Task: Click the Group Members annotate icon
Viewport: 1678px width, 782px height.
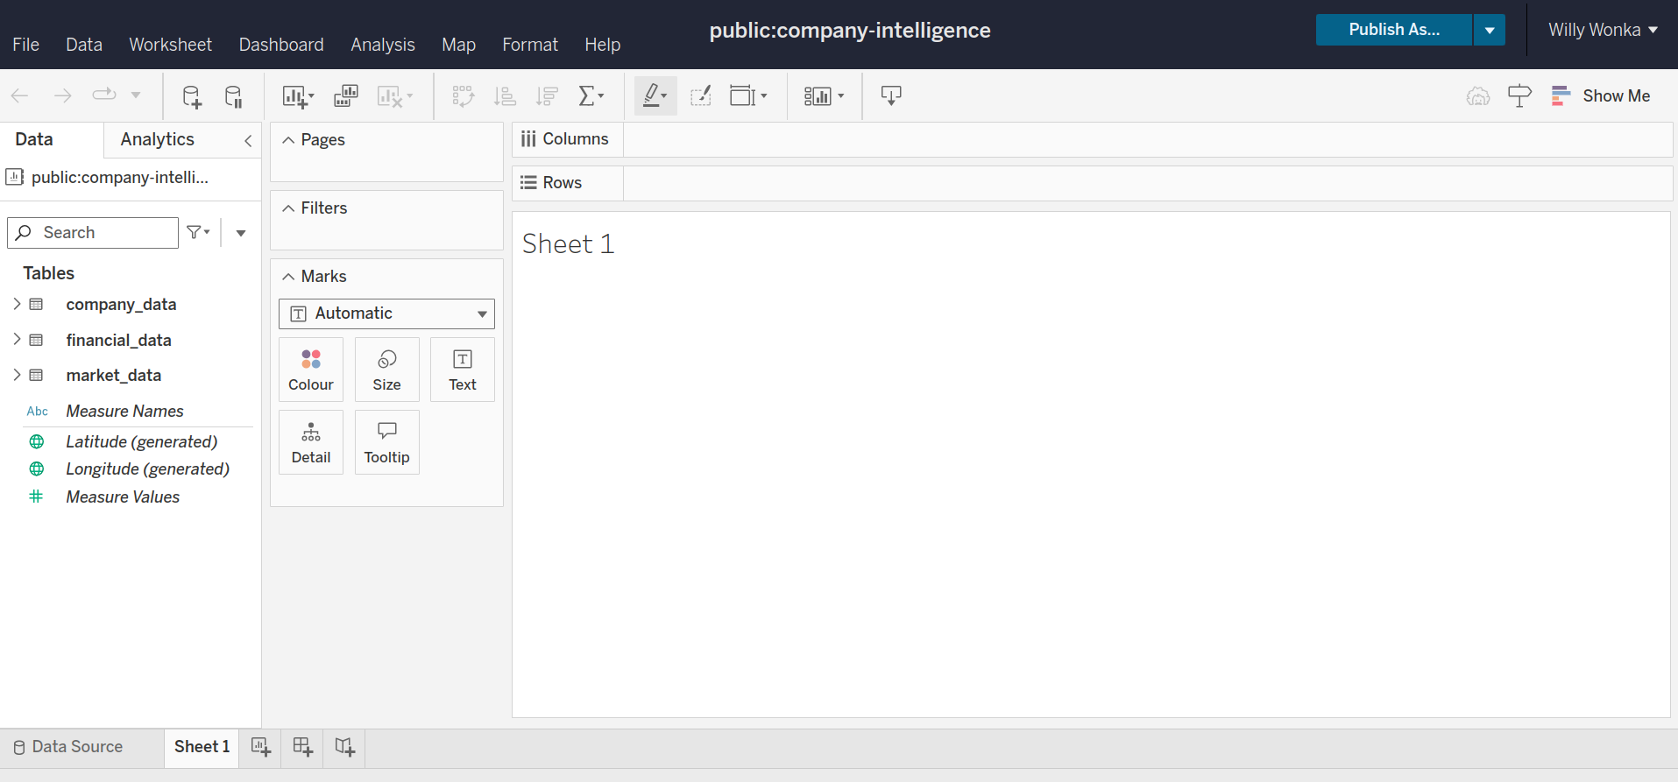Action: pos(700,95)
